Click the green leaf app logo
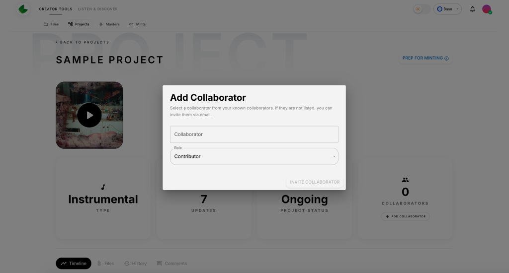The width and height of the screenshot is (509, 273). click(x=23, y=9)
